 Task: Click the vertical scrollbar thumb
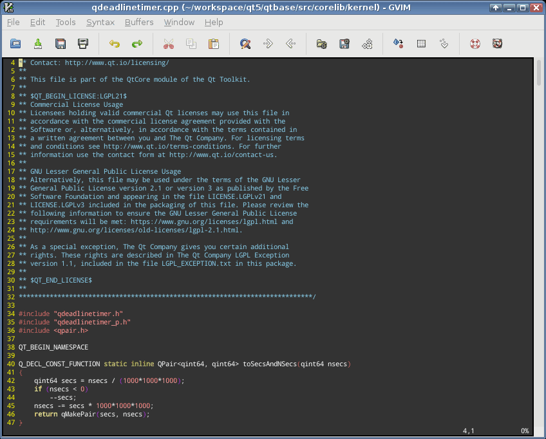tap(539, 72)
